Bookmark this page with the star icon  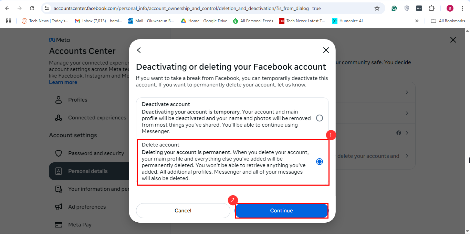pyautogui.click(x=377, y=8)
